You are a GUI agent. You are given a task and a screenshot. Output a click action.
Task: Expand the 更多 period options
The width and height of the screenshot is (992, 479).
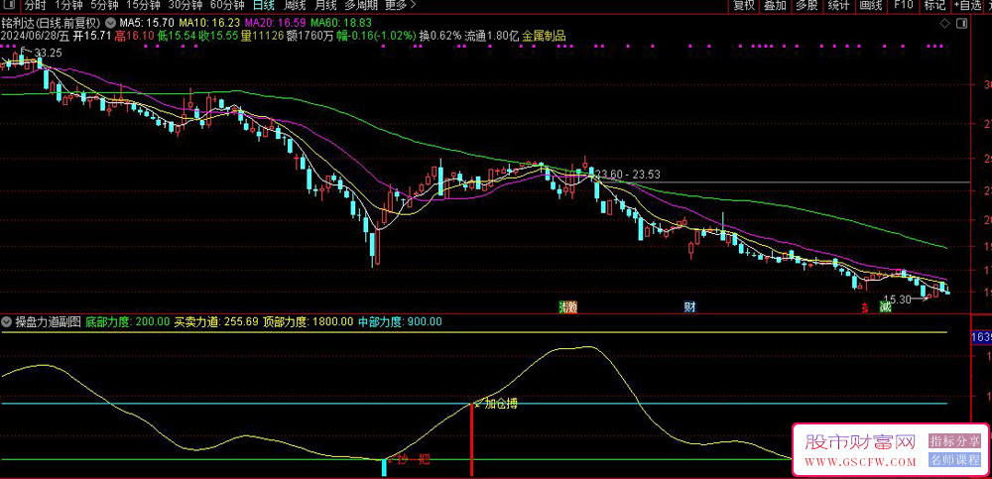(x=400, y=6)
